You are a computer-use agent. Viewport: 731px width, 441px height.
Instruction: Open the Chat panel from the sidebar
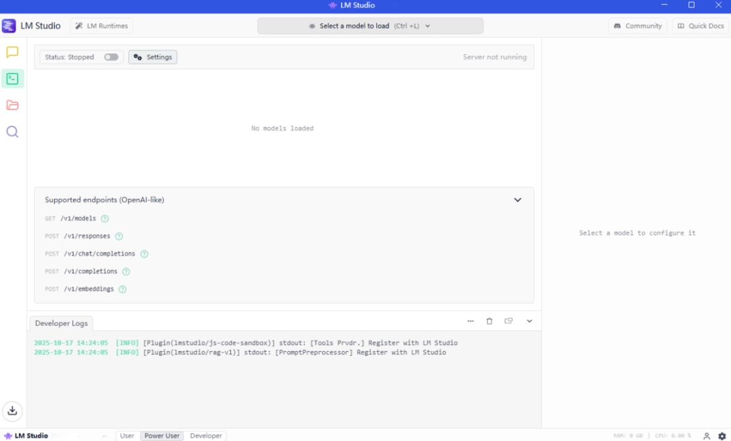(12, 52)
